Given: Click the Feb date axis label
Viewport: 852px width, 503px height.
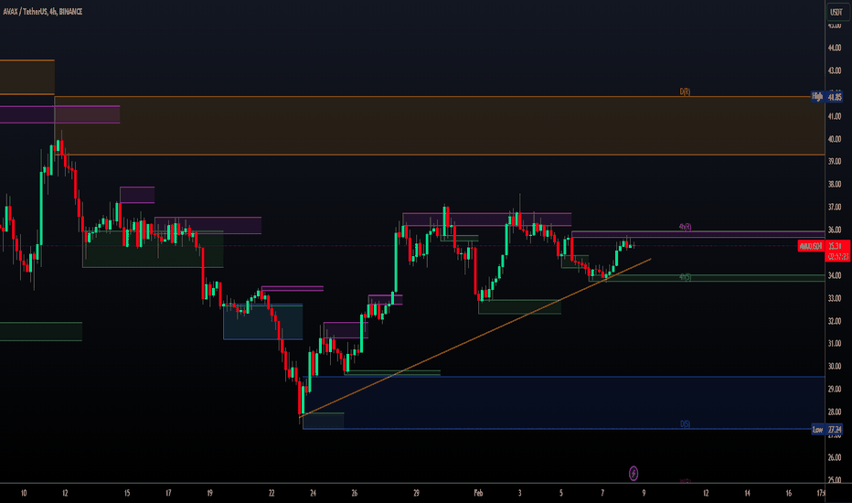Looking at the screenshot, I should pyautogui.click(x=478, y=493).
